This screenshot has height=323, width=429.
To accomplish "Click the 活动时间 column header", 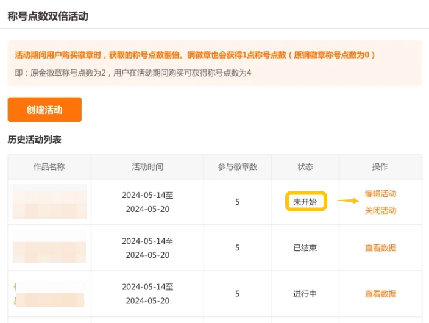I will tap(147, 167).
